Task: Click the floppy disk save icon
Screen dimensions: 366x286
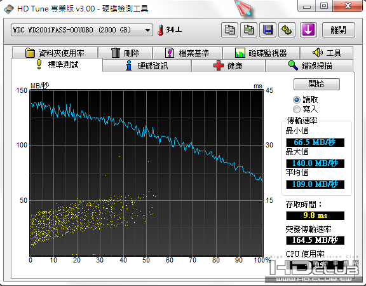Action: [x=268, y=30]
